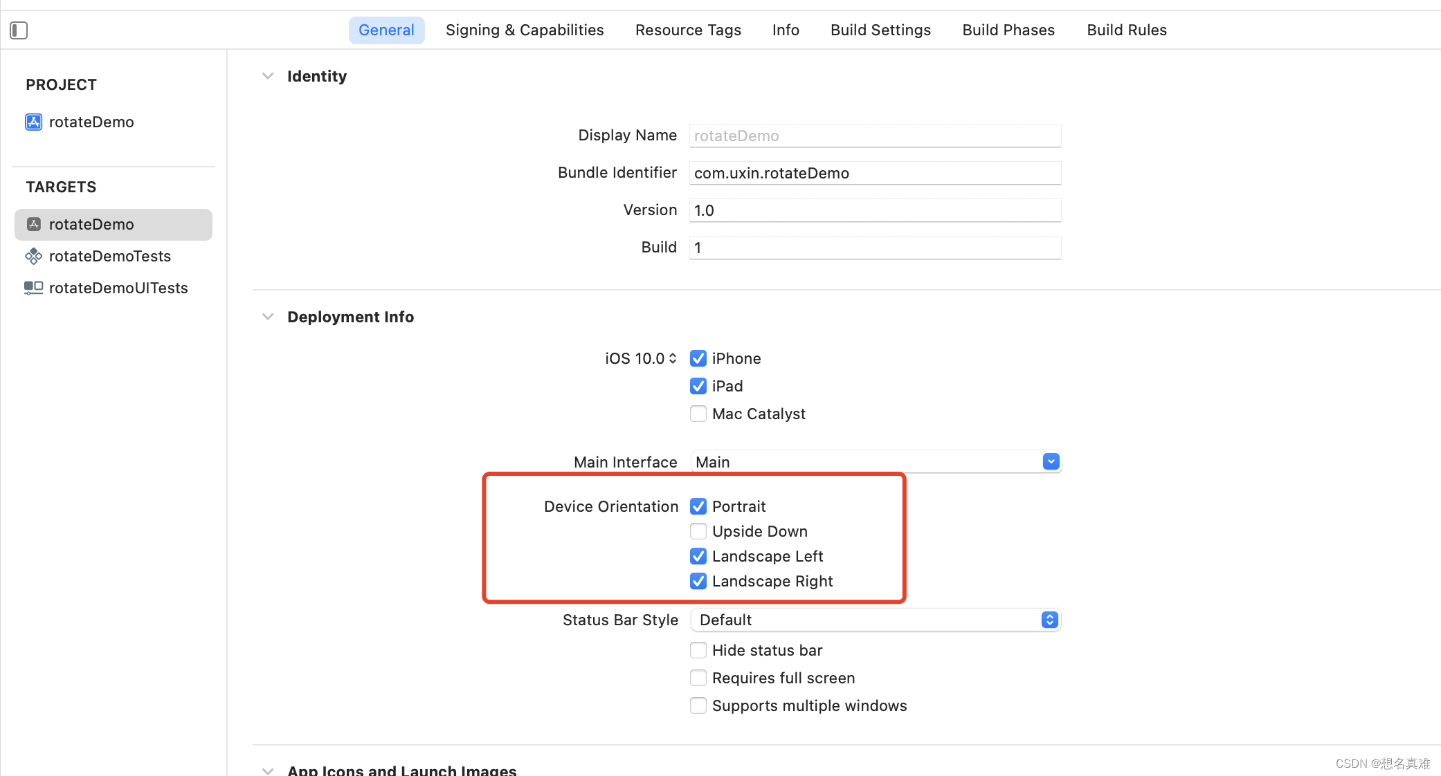Switch to the Build Phases tab
This screenshot has height=776, width=1441.
[1008, 30]
